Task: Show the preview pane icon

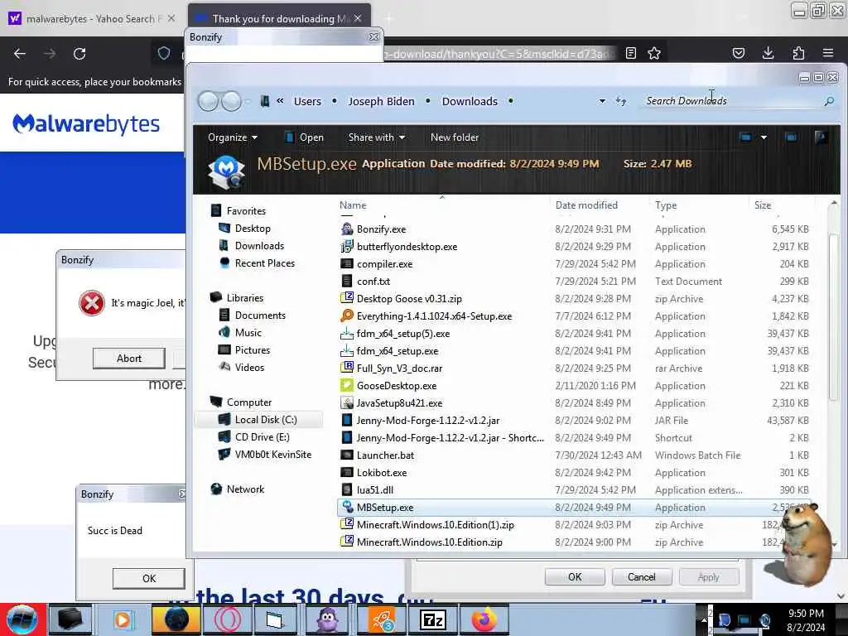Action: 791,137
